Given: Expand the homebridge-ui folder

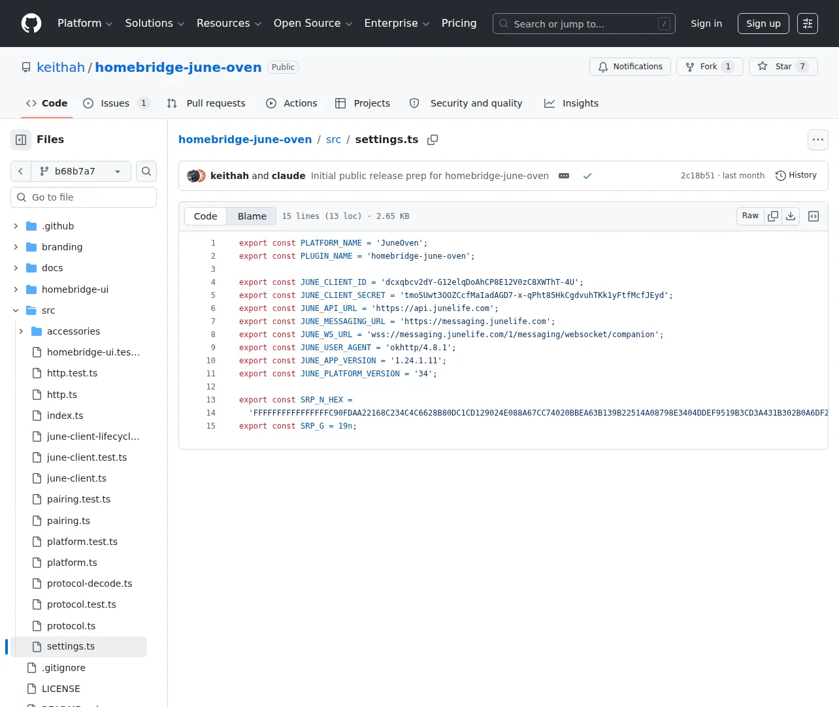Looking at the screenshot, I should (16, 289).
